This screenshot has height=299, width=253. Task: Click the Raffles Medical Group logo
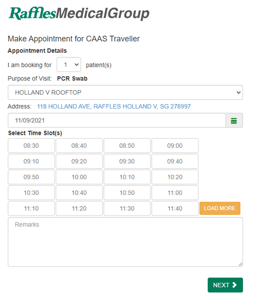(79, 14)
